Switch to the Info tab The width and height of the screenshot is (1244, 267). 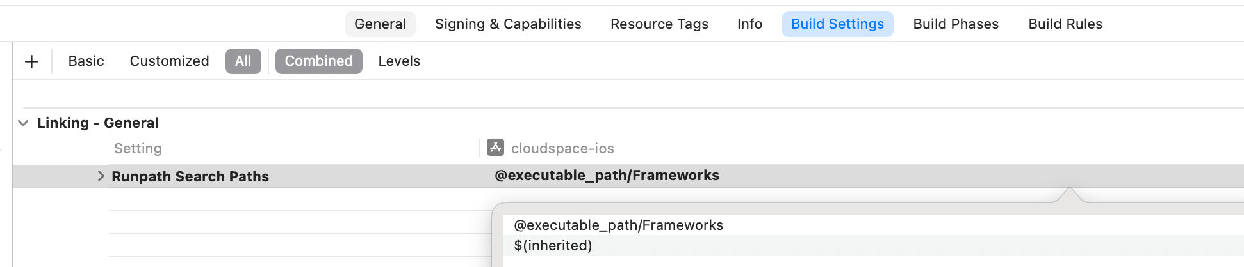pos(749,24)
